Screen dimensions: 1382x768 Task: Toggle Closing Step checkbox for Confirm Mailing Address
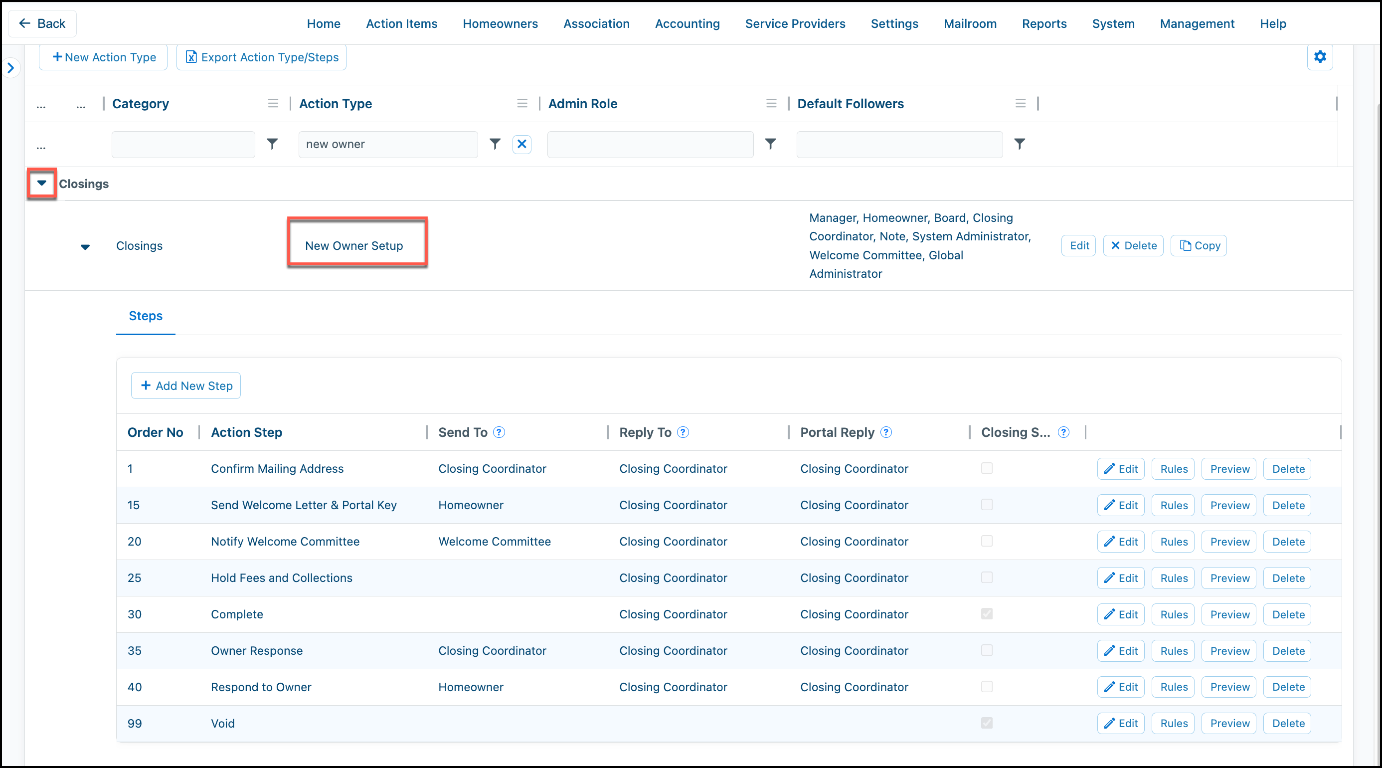(x=986, y=468)
